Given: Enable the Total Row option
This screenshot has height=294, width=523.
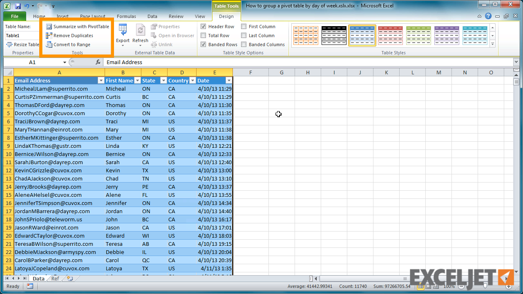Looking at the screenshot, I should [203, 35].
